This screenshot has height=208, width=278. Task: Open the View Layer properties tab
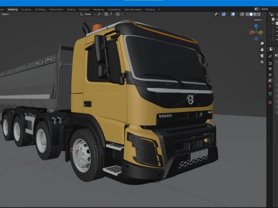270,75
